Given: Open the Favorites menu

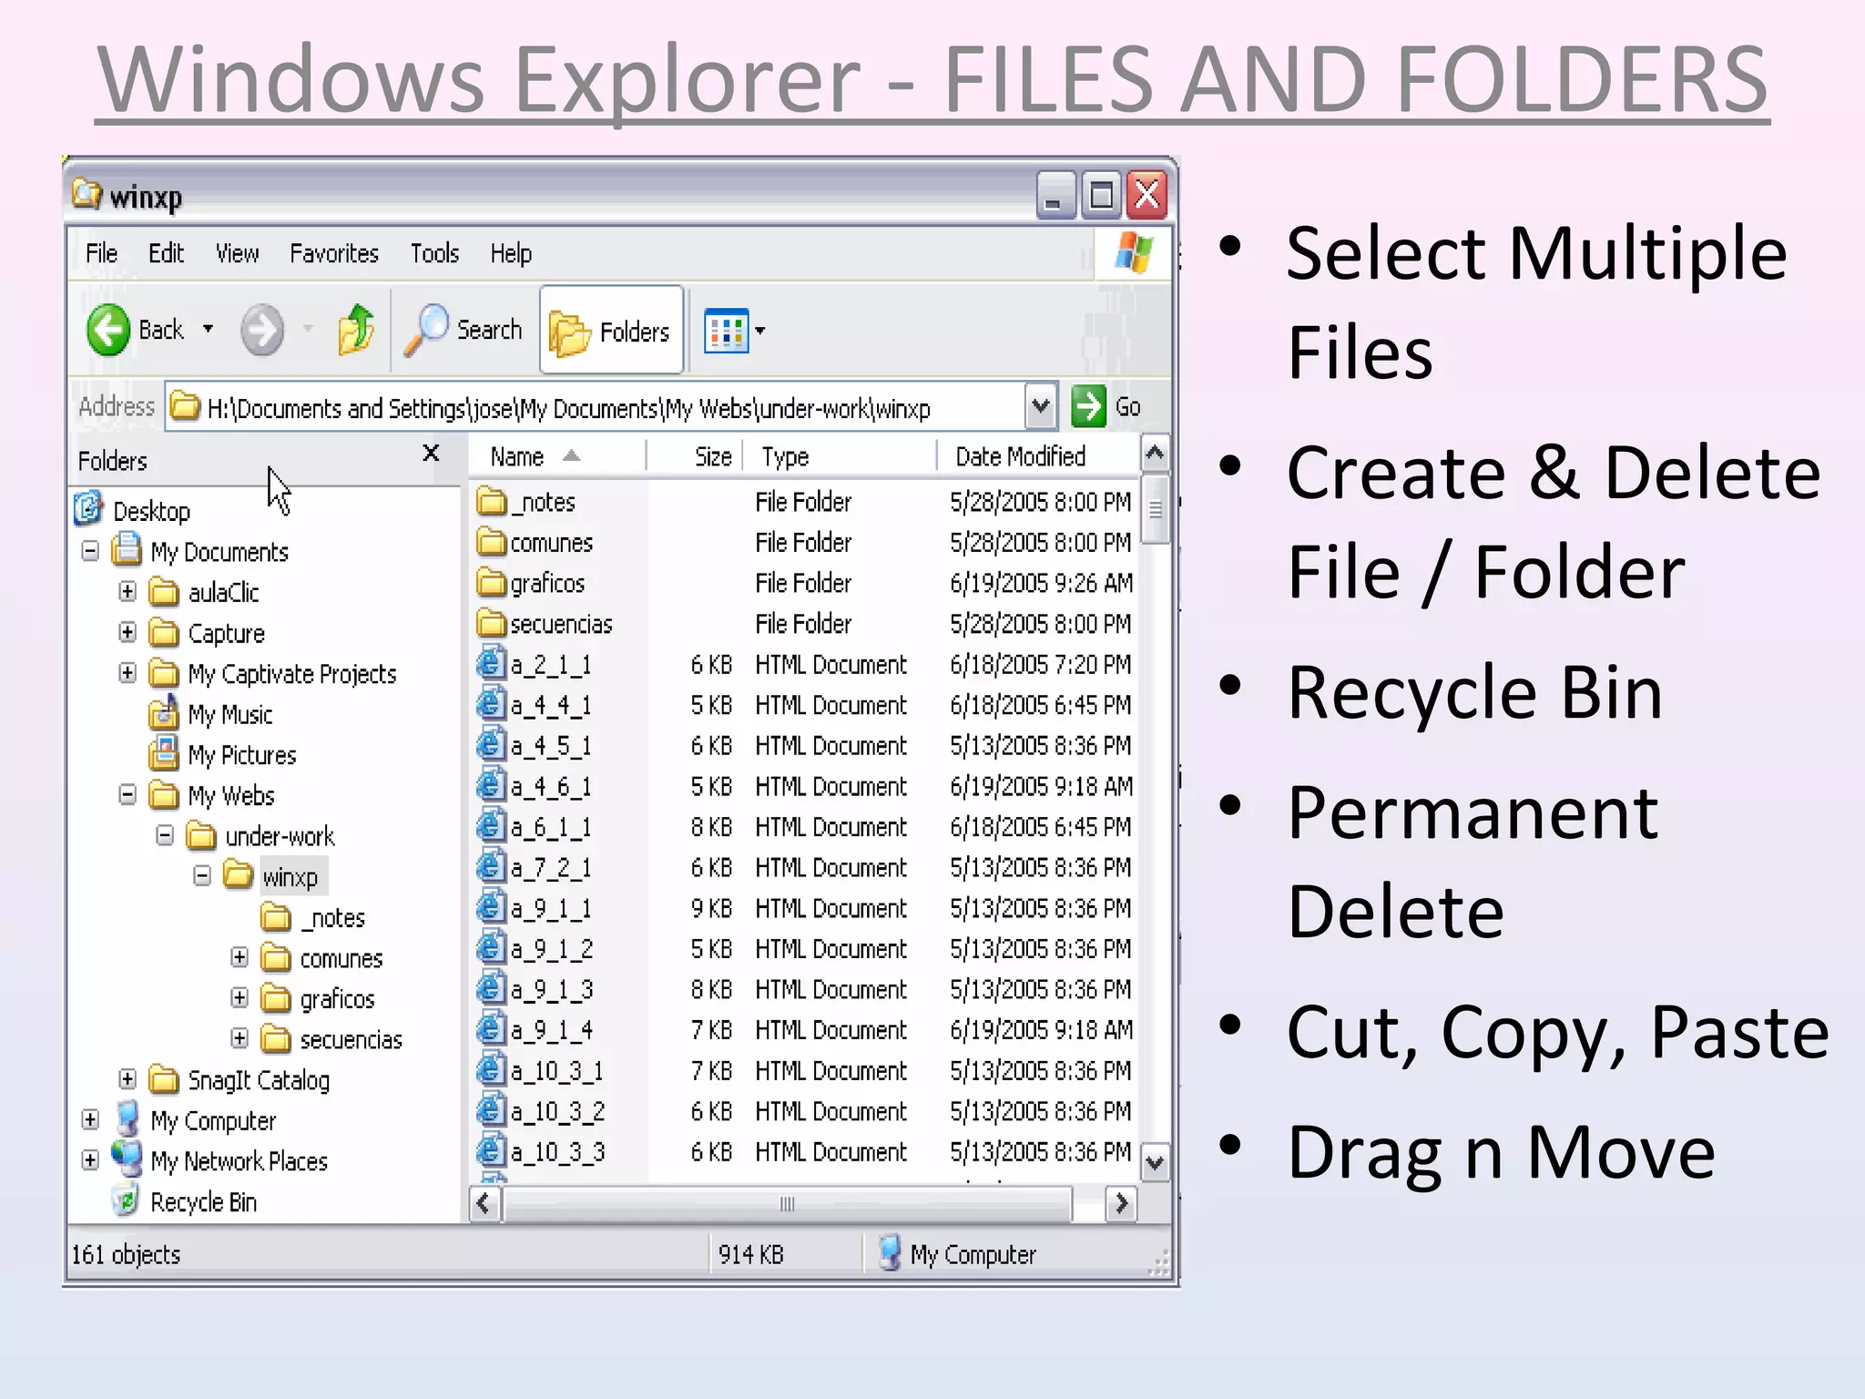Looking at the screenshot, I should [x=333, y=253].
